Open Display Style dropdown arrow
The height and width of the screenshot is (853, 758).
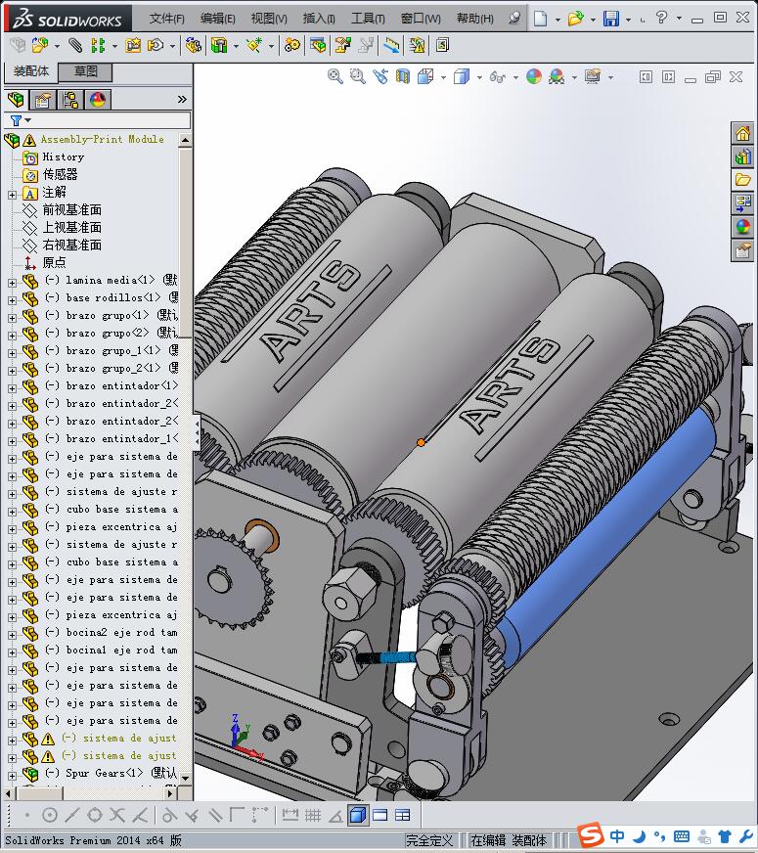pyautogui.click(x=479, y=77)
